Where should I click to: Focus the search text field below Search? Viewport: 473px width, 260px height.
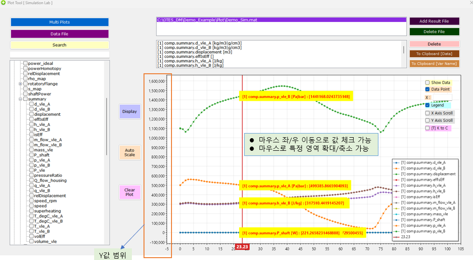(x=60, y=55)
